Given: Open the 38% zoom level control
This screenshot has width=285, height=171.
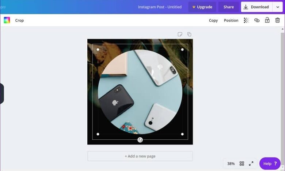Looking at the screenshot, I should (231, 164).
